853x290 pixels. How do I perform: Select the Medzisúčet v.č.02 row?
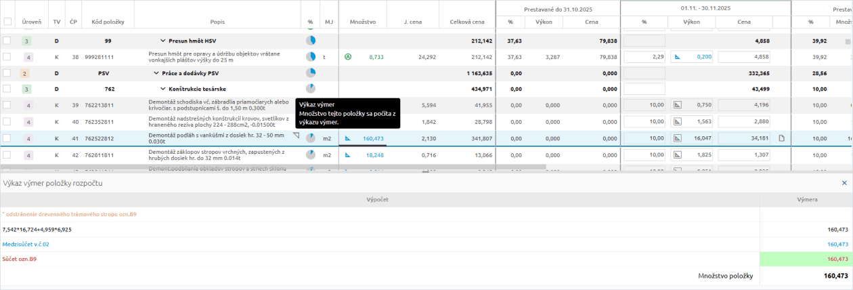click(426, 244)
